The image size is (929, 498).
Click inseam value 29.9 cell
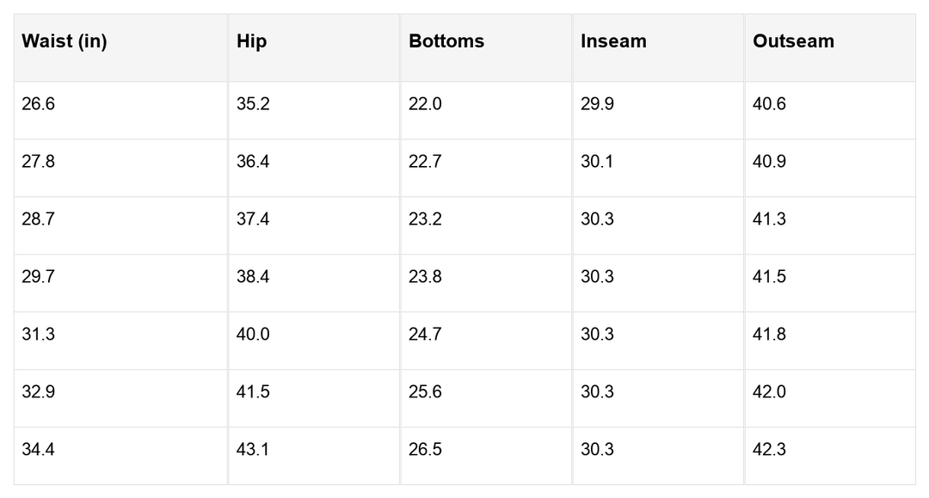click(x=597, y=104)
